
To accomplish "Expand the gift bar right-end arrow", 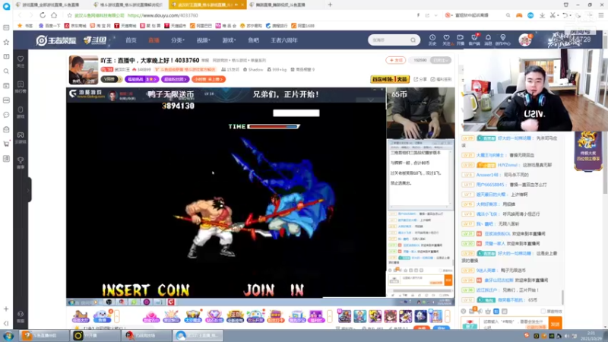I will pos(448,316).
